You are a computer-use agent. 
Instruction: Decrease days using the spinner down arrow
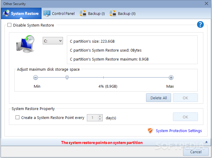coord(100,119)
